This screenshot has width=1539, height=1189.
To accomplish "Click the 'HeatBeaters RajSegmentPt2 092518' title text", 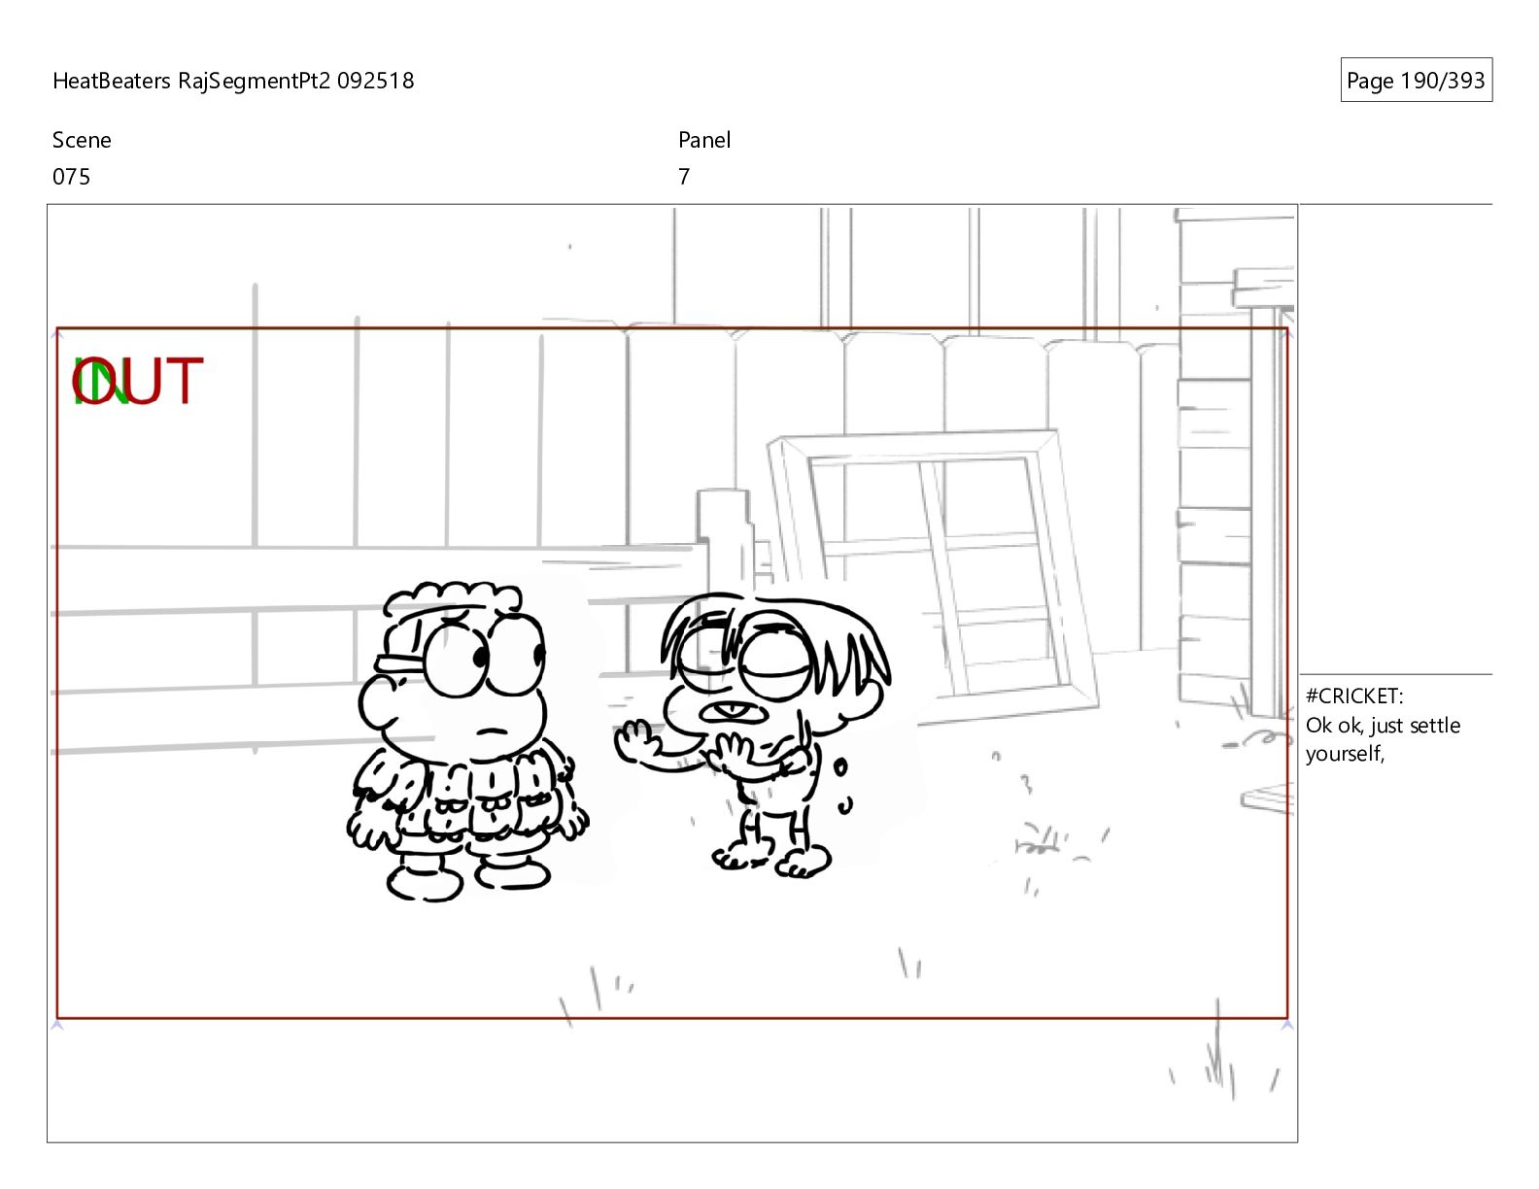I will [x=233, y=81].
